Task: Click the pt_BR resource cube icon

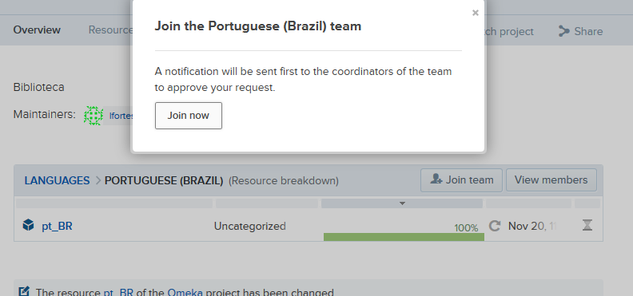Action: tap(28, 225)
